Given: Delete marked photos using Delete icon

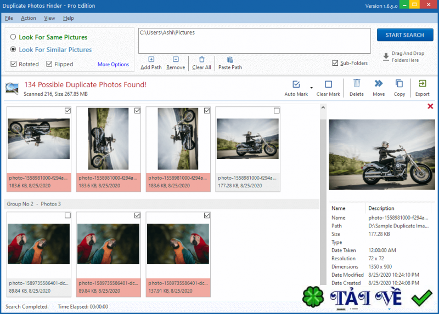Looking at the screenshot, I should (357, 83).
